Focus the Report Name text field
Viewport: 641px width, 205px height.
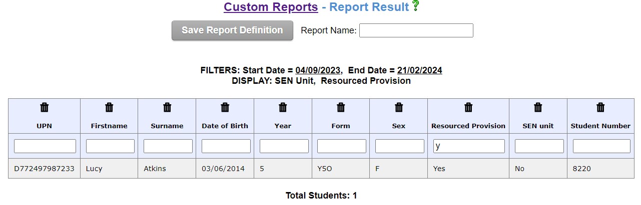pyautogui.click(x=416, y=30)
